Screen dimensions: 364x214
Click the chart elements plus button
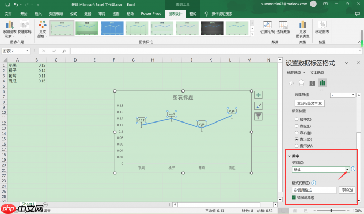pyautogui.click(x=259, y=95)
